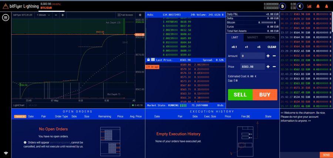
Task: Add +5 to the amount
Action: click(259, 47)
